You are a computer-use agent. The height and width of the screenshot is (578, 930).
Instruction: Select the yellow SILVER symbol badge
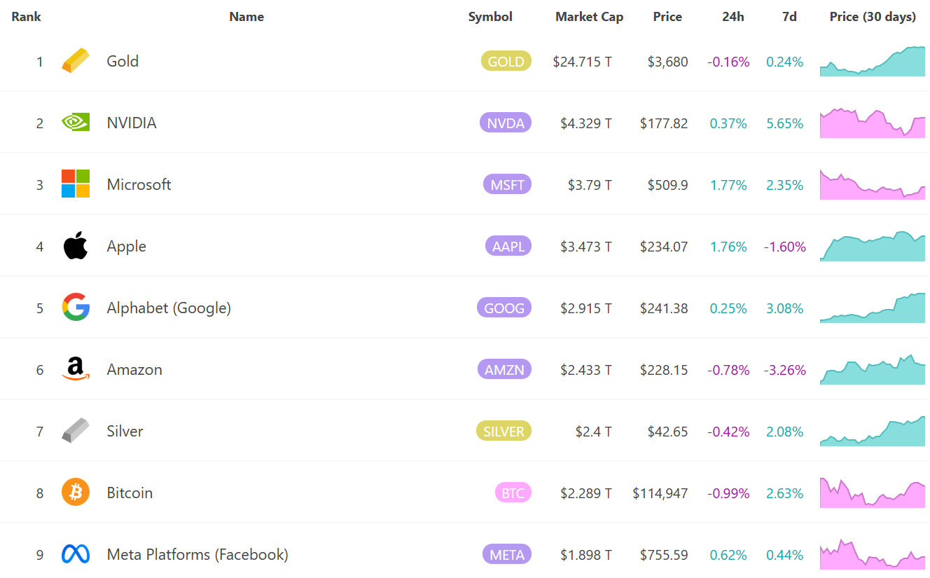pyautogui.click(x=504, y=432)
